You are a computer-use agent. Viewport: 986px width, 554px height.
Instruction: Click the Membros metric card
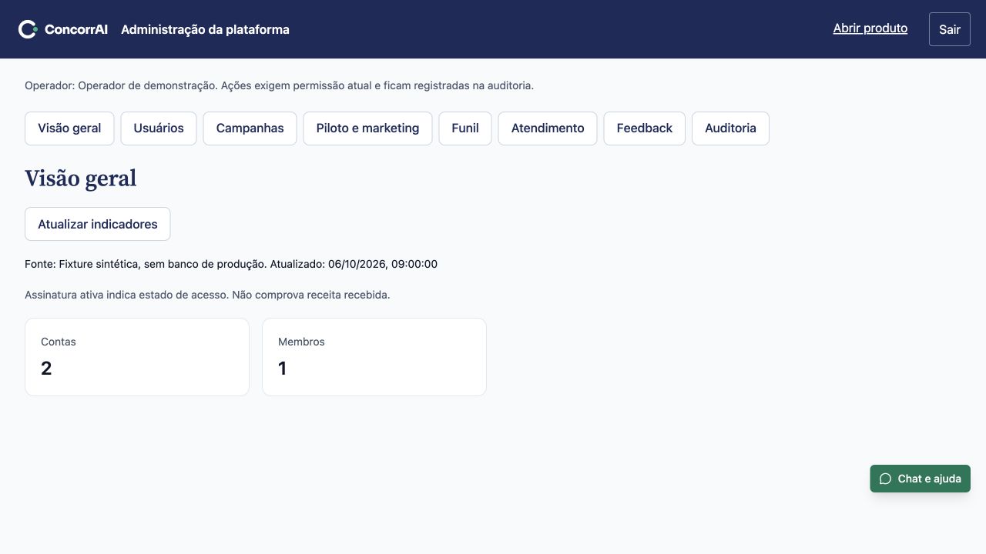coord(374,357)
